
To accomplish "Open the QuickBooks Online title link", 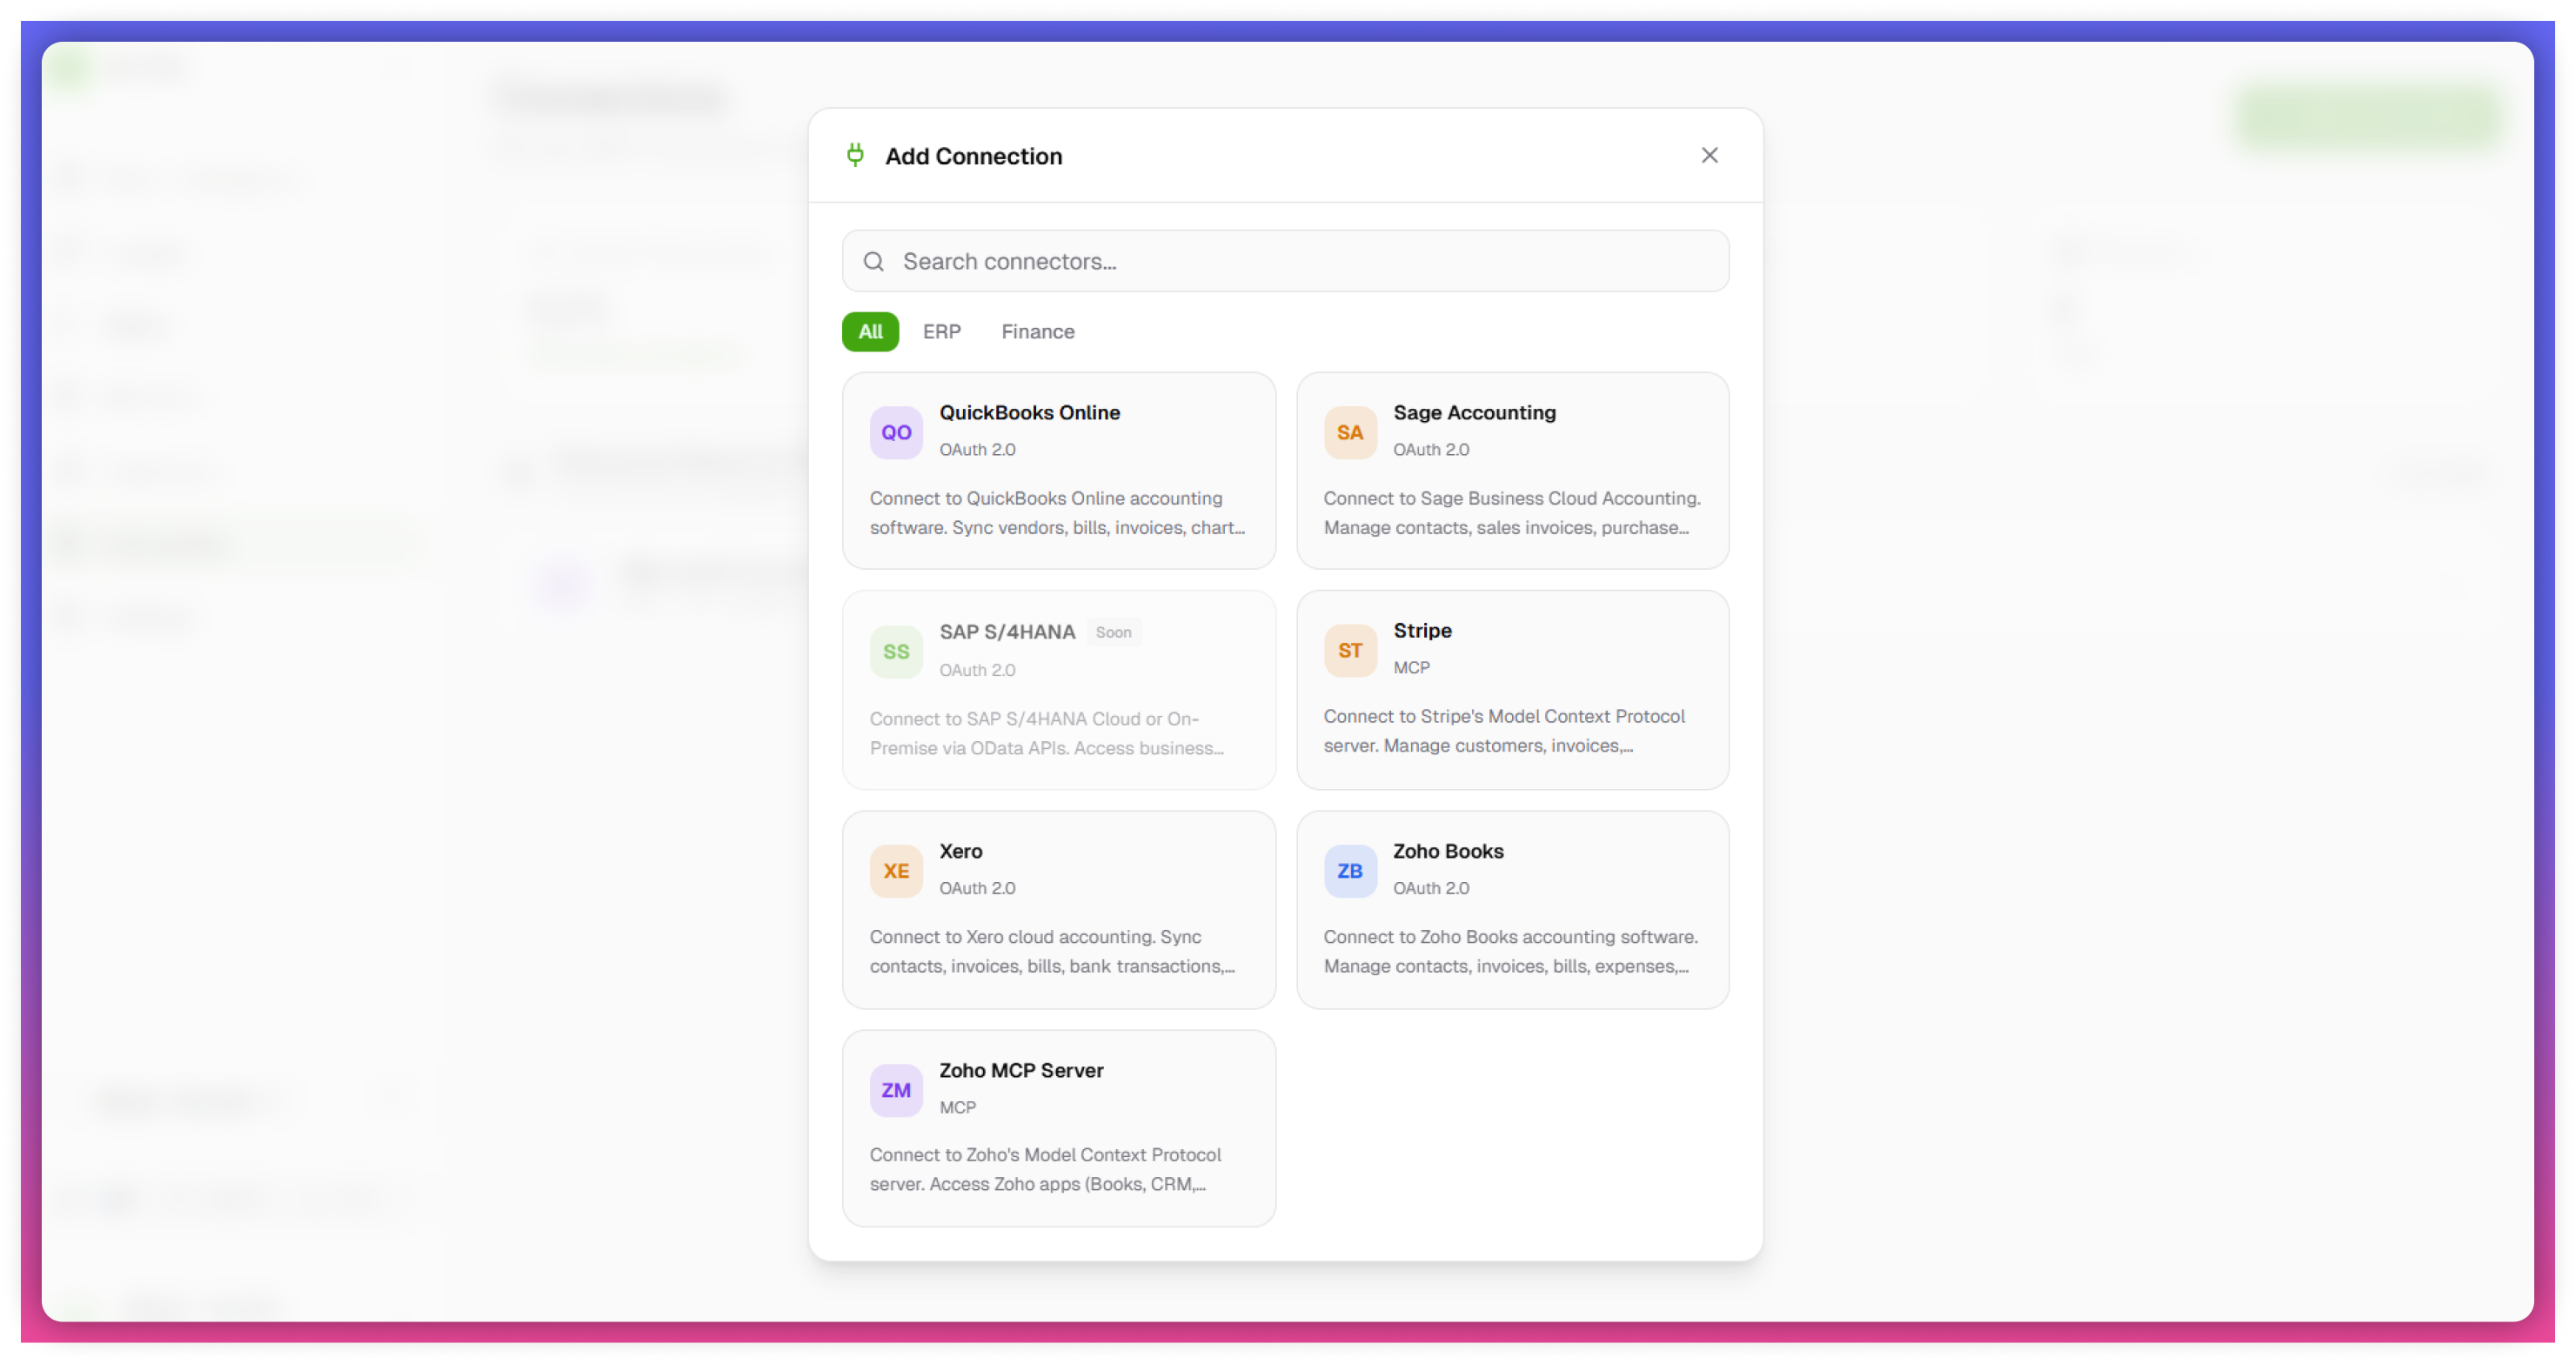I will (1029, 412).
